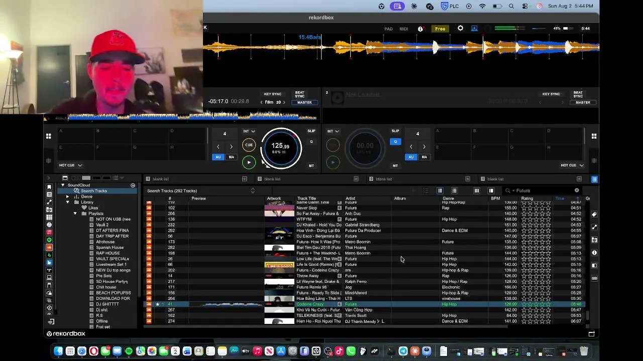
Task: Switch to PAD mode
Action: [x=388, y=29]
